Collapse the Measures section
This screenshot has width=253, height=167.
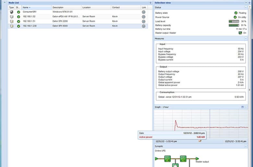coord(246,39)
